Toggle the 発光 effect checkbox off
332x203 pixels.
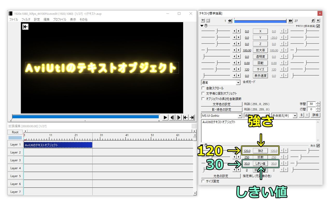pyautogui.click(x=318, y=145)
